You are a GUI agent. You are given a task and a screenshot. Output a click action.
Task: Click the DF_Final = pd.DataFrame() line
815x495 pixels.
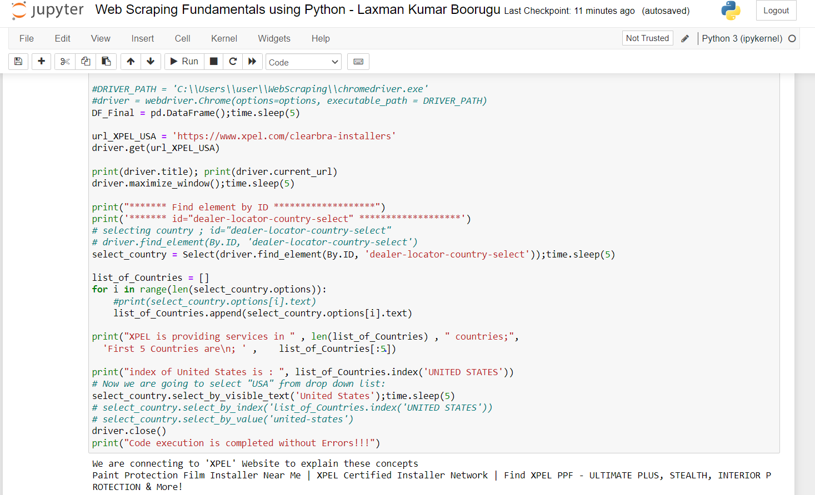tap(196, 113)
